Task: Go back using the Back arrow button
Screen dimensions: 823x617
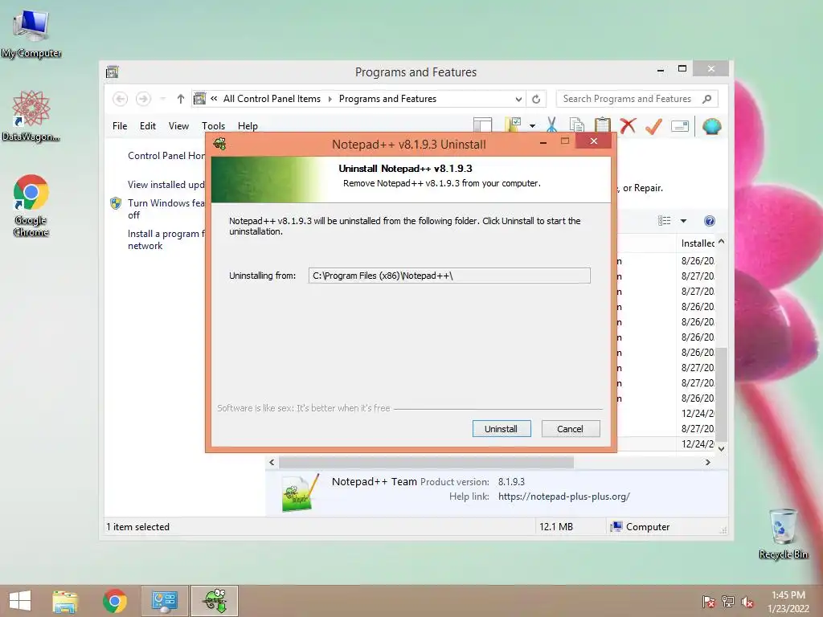Action: (121, 99)
